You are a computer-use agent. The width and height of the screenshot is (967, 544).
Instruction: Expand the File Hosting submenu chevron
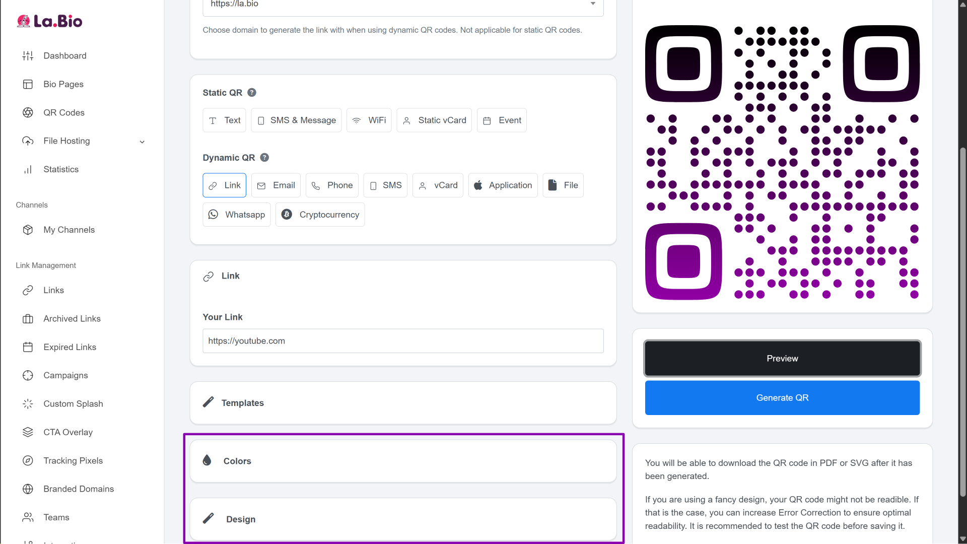pos(142,142)
